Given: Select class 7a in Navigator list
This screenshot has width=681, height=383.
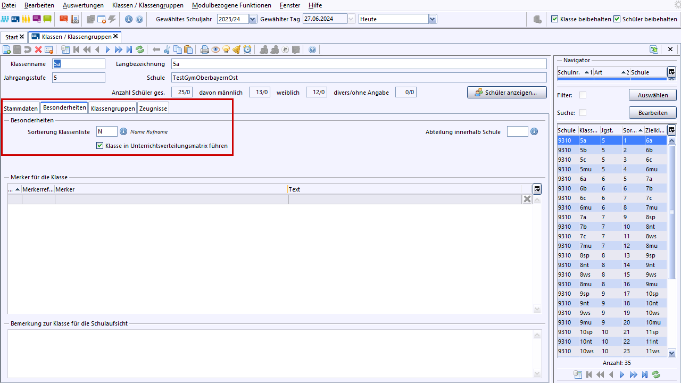Looking at the screenshot, I should click(x=611, y=217).
